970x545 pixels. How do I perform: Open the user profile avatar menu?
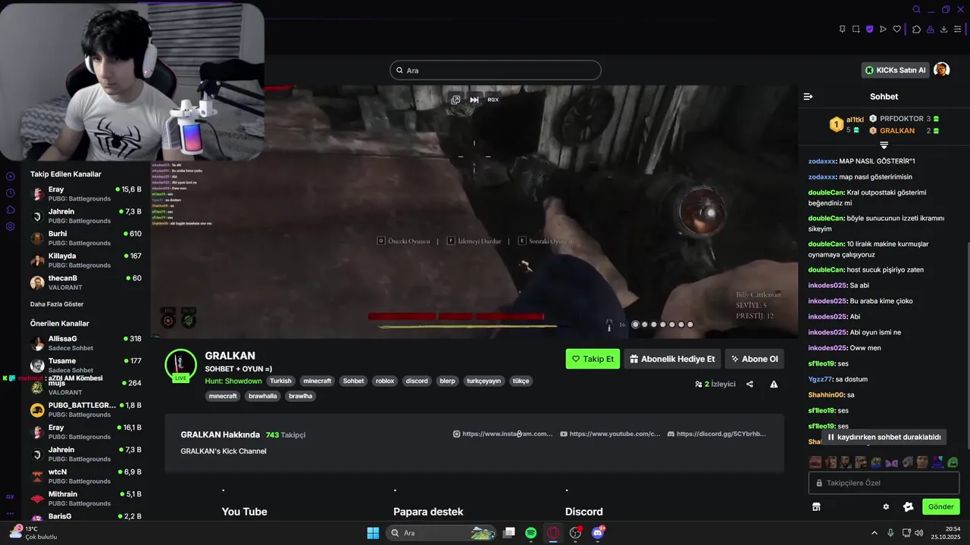(941, 70)
